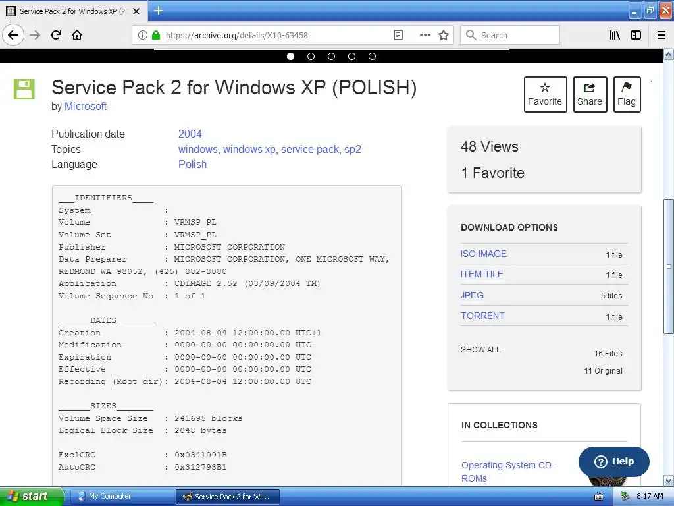Click the page scrollbar down arrow
Screen dimensions: 674x506
(669, 480)
